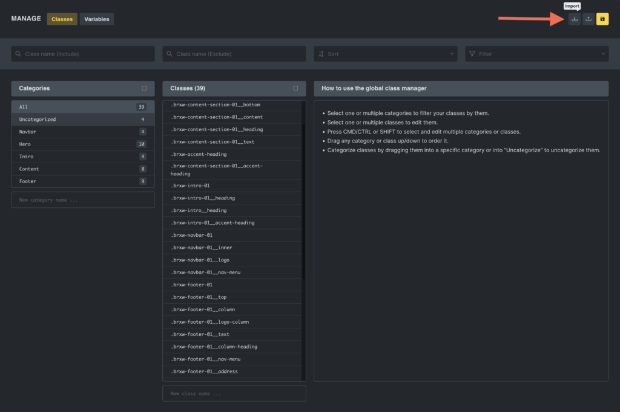Image resolution: width=620 pixels, height=412 pixels.
Task: Switch to the Classes tab
Action: coord(62,19)
